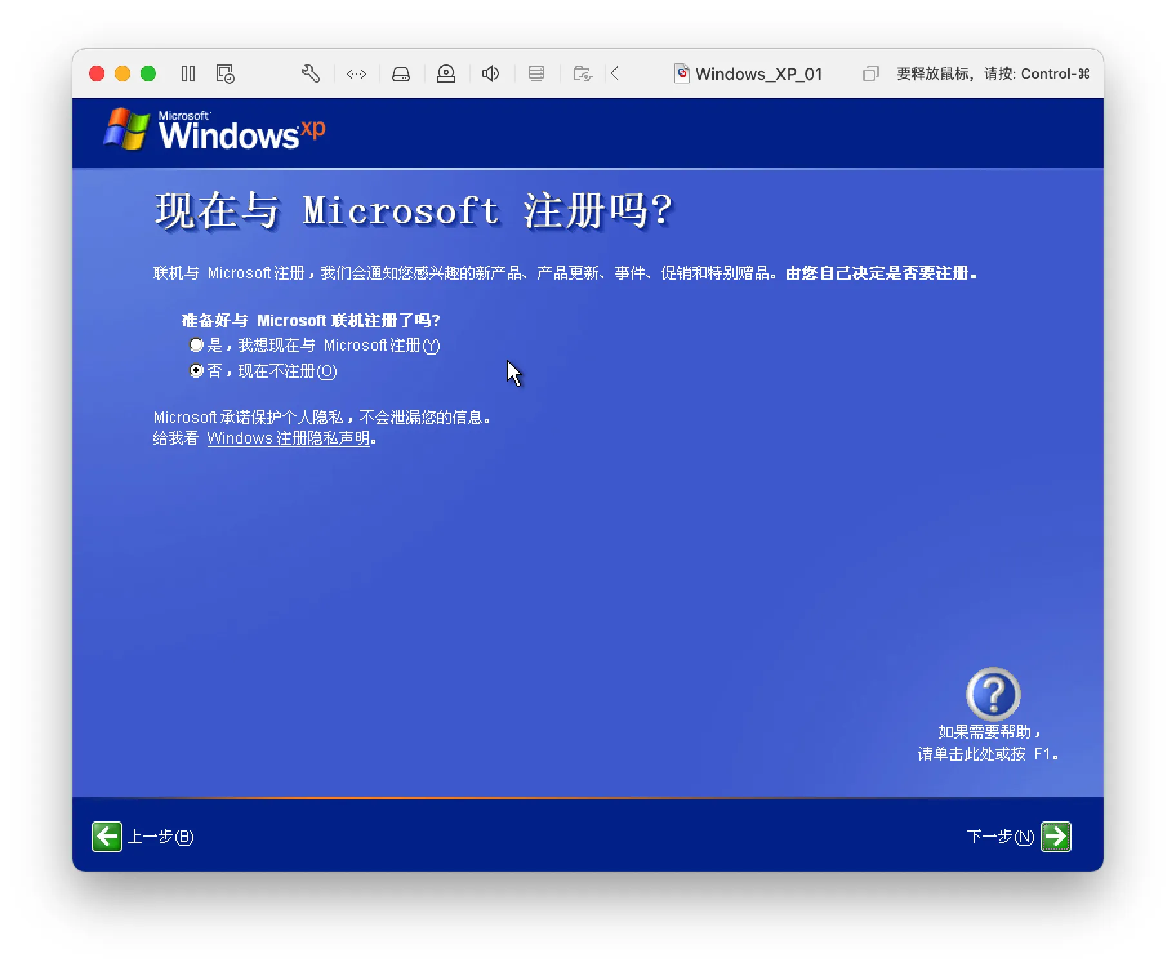
Task: Click the green full-screen window button
Action: pos(148,73)
